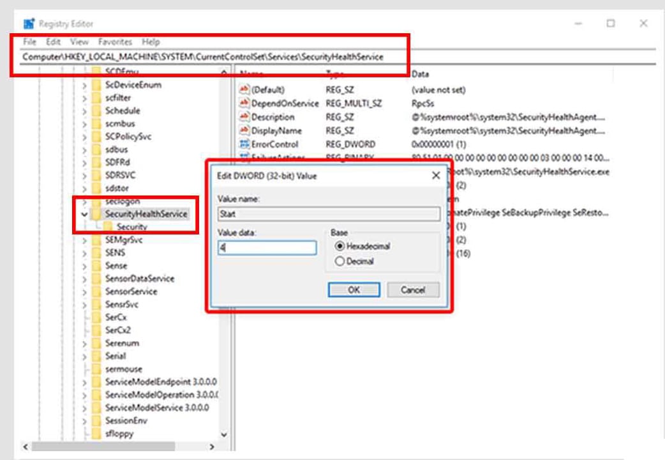Click the string value icon beside DisplayName
Screen dimensions: 665x460
pyautogui.click(x=244, y=130)
